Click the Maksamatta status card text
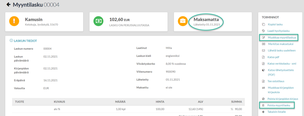 206,19
